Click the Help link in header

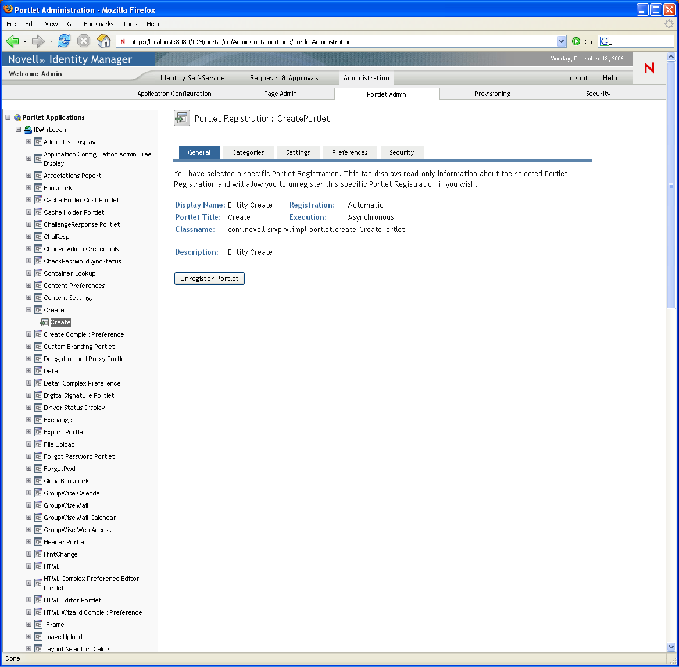point(610,78)
